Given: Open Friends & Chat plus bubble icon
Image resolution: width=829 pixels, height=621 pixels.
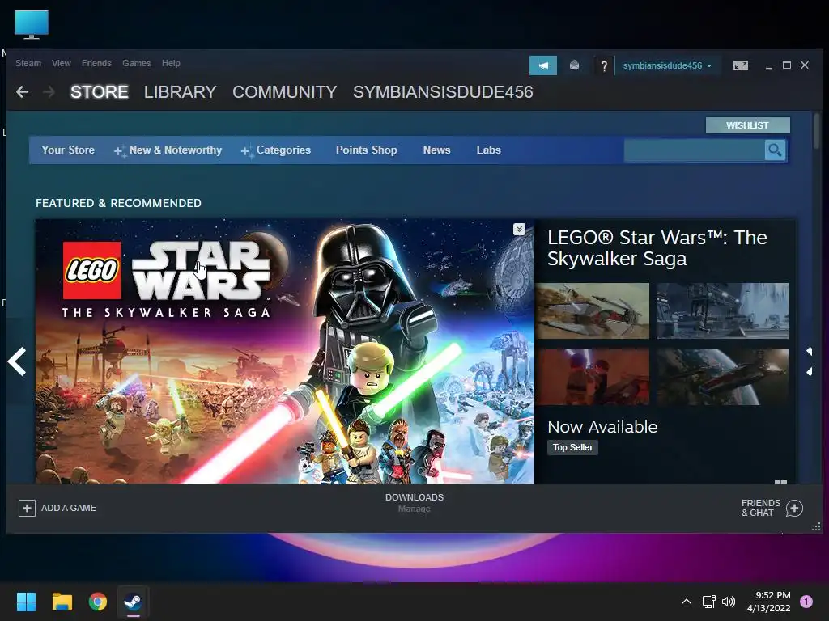Looking at the screenshot, I should click(x=794, y=508).
